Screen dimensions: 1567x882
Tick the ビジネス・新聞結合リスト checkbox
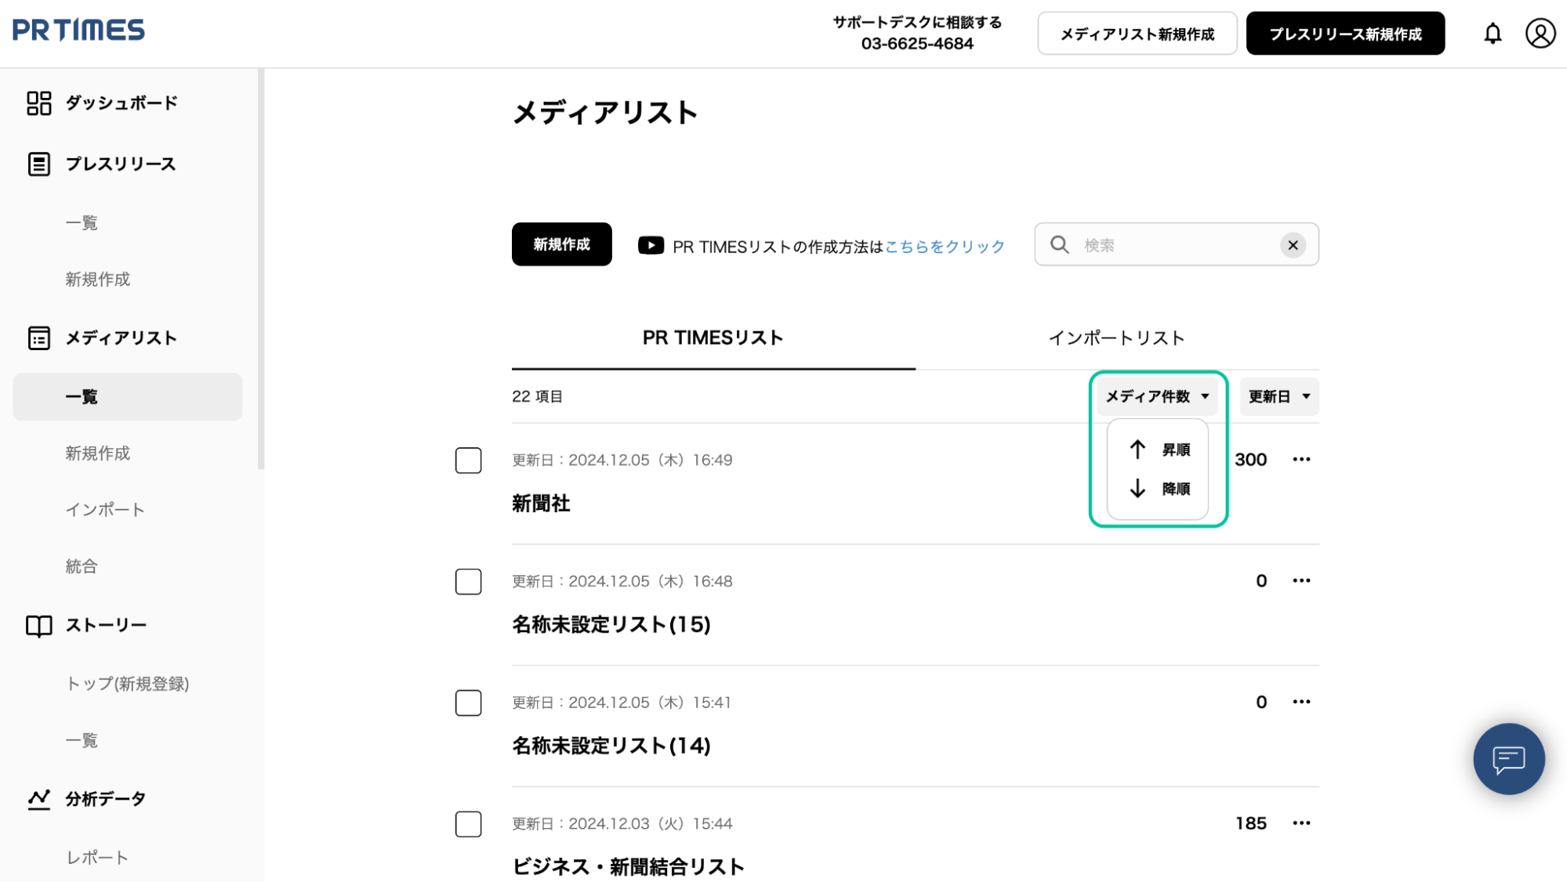coord(468,824)
